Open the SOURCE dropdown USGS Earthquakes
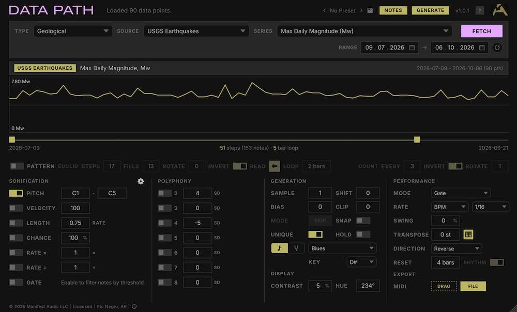 click(x=196, y=32)
